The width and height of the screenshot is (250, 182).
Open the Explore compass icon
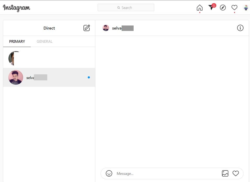223,8
